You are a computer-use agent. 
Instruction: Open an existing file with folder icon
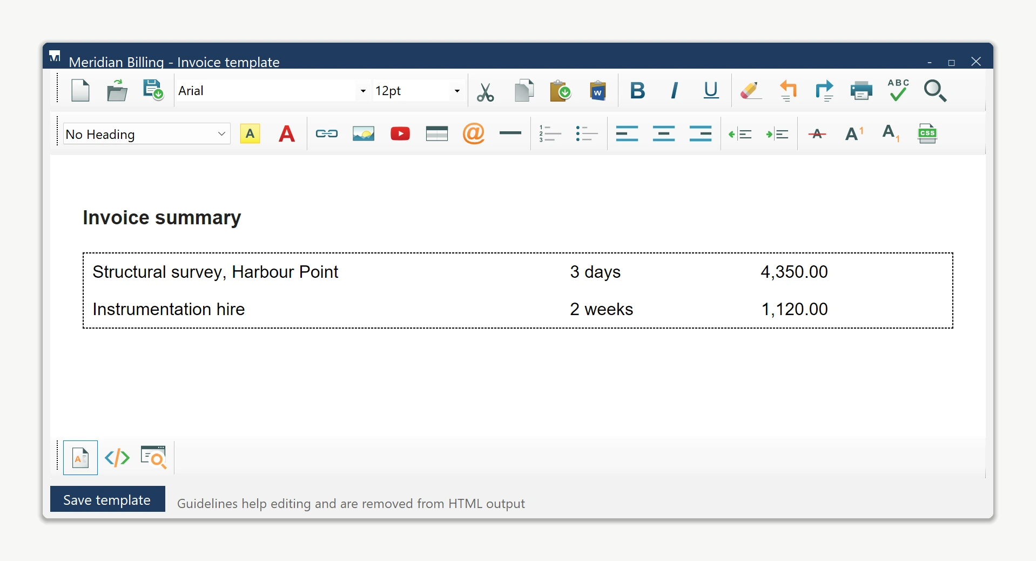(x=117, y=91)
